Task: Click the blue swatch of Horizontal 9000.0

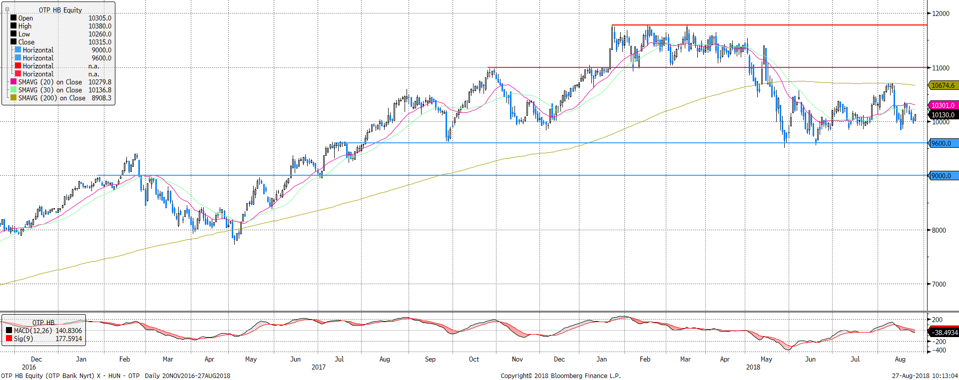Action: coord(18,49)
